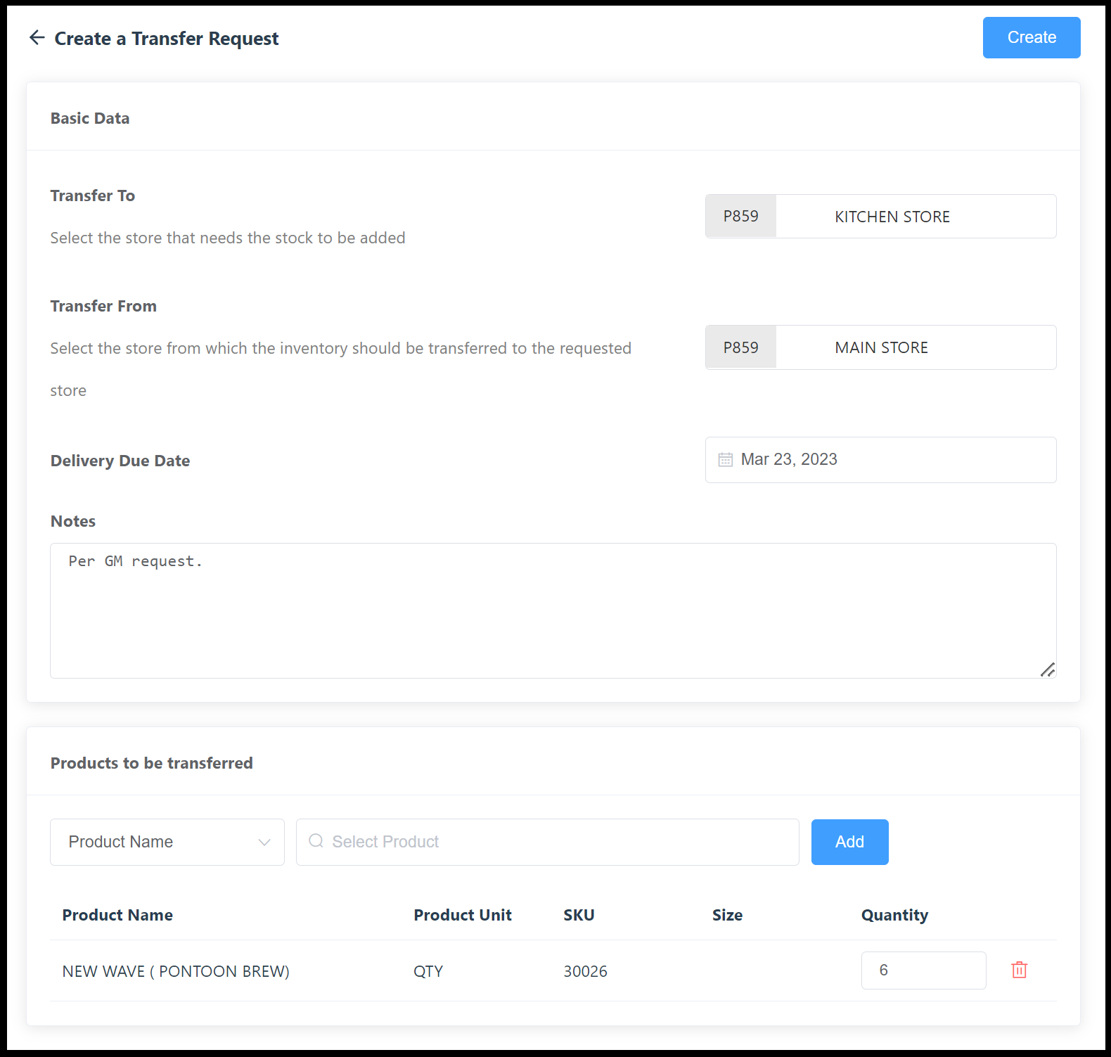
Task: Click the Size column header
Action: coord(726,915)
